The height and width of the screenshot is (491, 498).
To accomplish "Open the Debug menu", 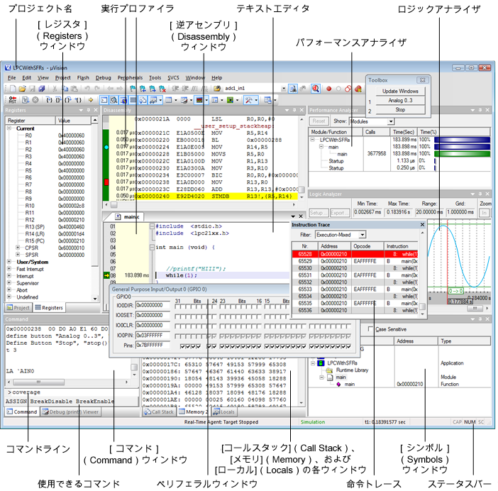I will tap(104, 78).
